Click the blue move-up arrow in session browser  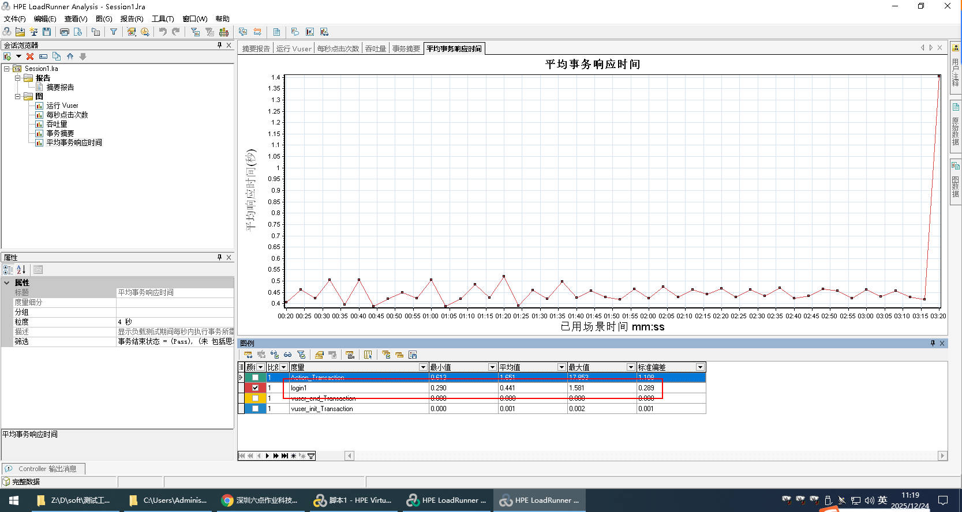tap(70, 57)
